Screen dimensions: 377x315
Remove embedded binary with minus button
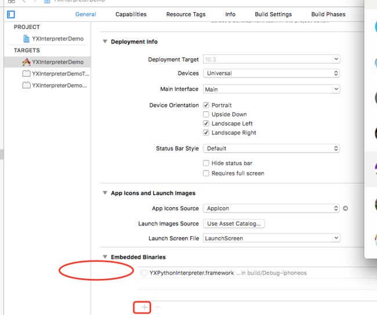pyautogui.click(x=158, y=307)
